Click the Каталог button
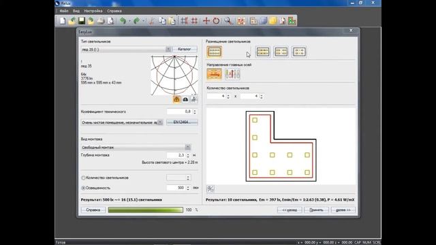 (x=185, y=49)
